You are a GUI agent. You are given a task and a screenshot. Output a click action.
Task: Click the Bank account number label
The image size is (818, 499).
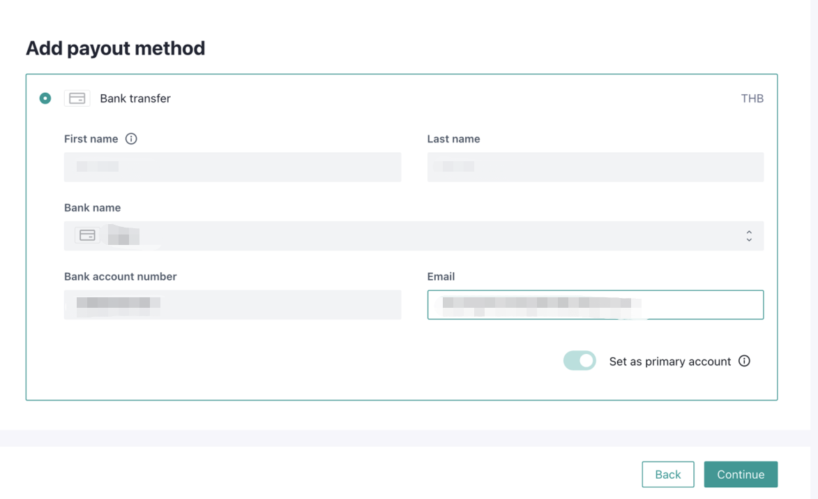[120, 276]
